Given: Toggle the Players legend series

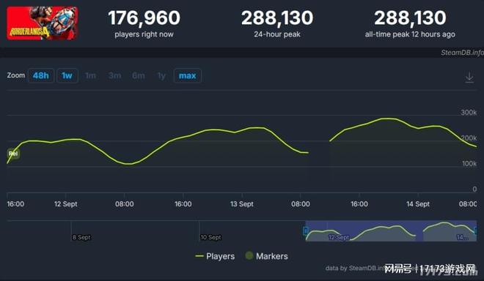Looking at the screenshot, I should 215,256.
